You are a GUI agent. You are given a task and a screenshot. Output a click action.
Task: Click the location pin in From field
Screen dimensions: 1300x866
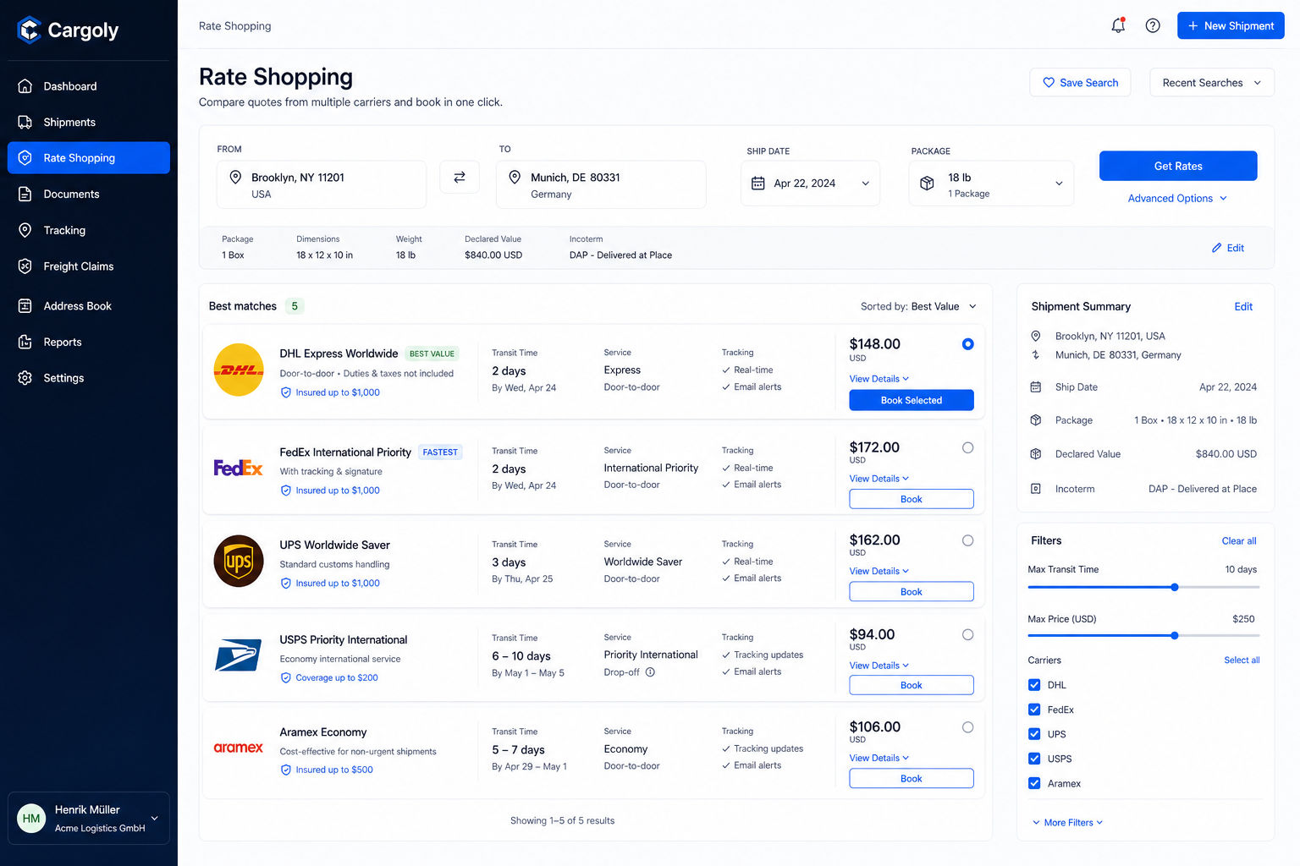pos(235,177)
